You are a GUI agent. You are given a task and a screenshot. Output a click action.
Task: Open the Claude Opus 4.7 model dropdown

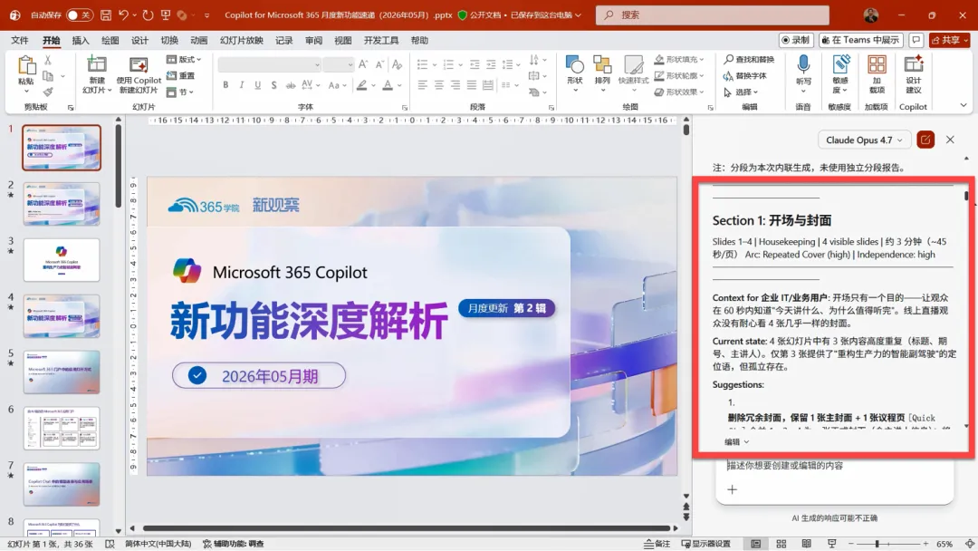coord(864,140)
